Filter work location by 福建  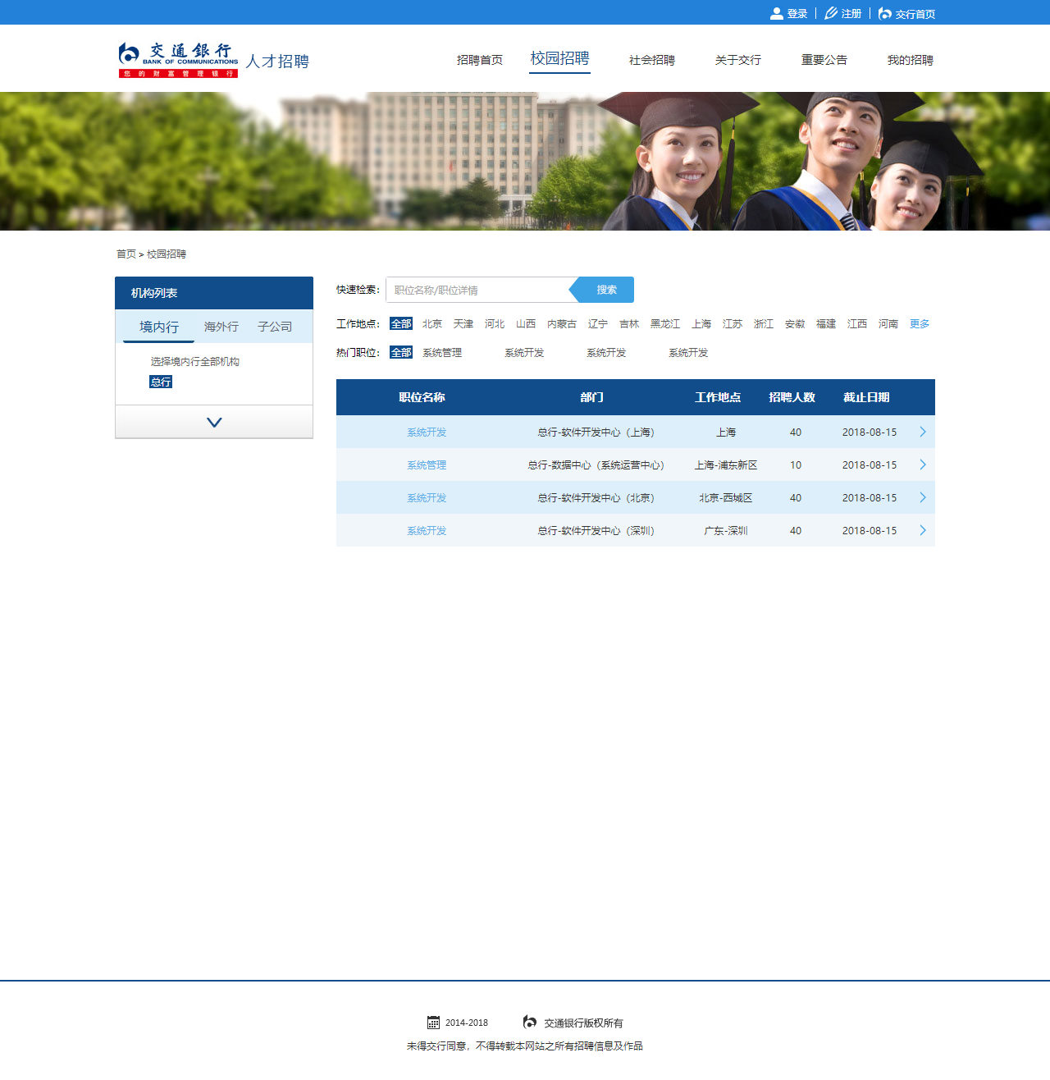(826, 324)
